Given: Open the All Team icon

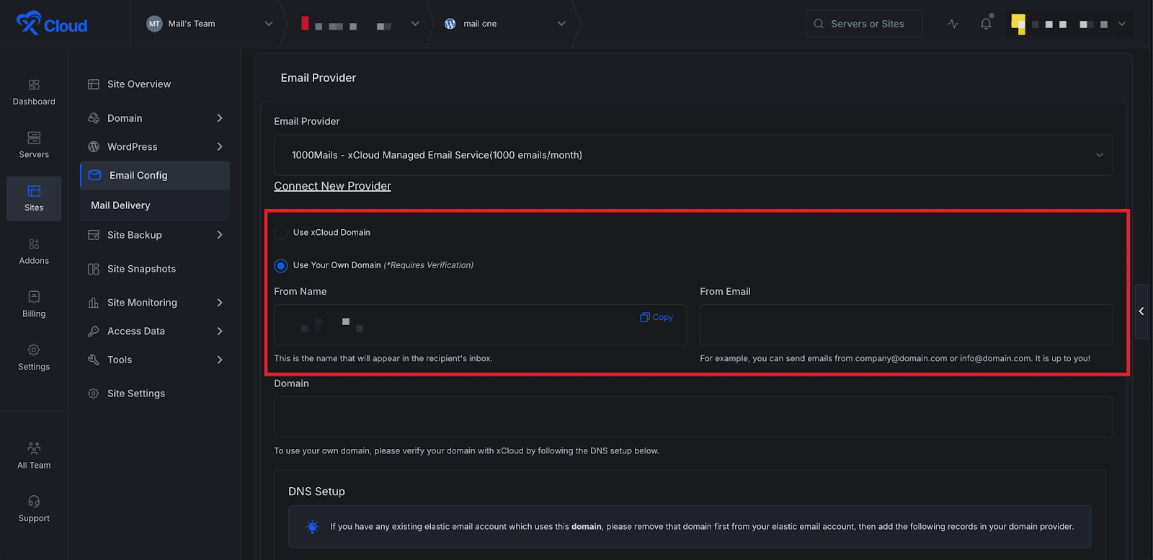Looking at the screenshot, I should click(34, 448).
